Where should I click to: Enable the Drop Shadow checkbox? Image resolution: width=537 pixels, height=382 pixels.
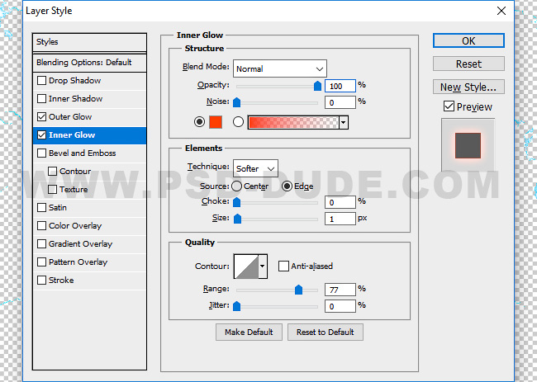tap(41, 81)
